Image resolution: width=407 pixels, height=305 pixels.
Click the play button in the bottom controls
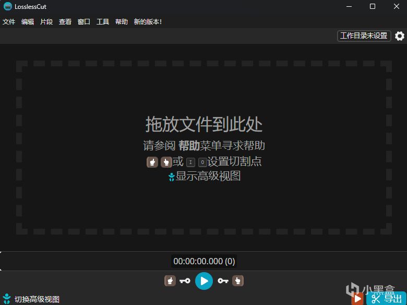(204, 281)
